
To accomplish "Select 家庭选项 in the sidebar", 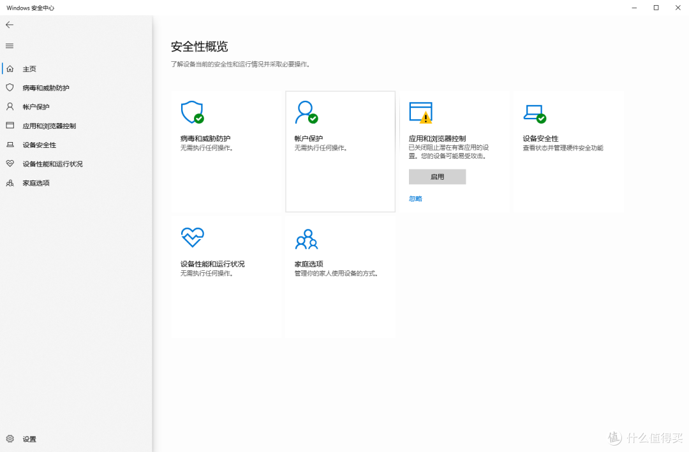I will pos(36,183).
